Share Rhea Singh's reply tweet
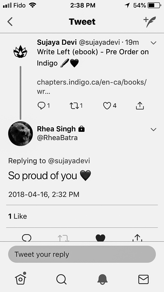Viewport: 164px width, 292px height. pyautogui.click(x=137, y=238)
